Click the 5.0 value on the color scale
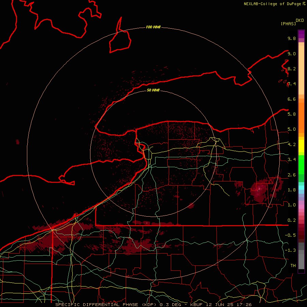Viewport: 307px width, 307px height. tap(292, 129)
